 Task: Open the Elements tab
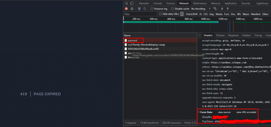coord(144,3)
